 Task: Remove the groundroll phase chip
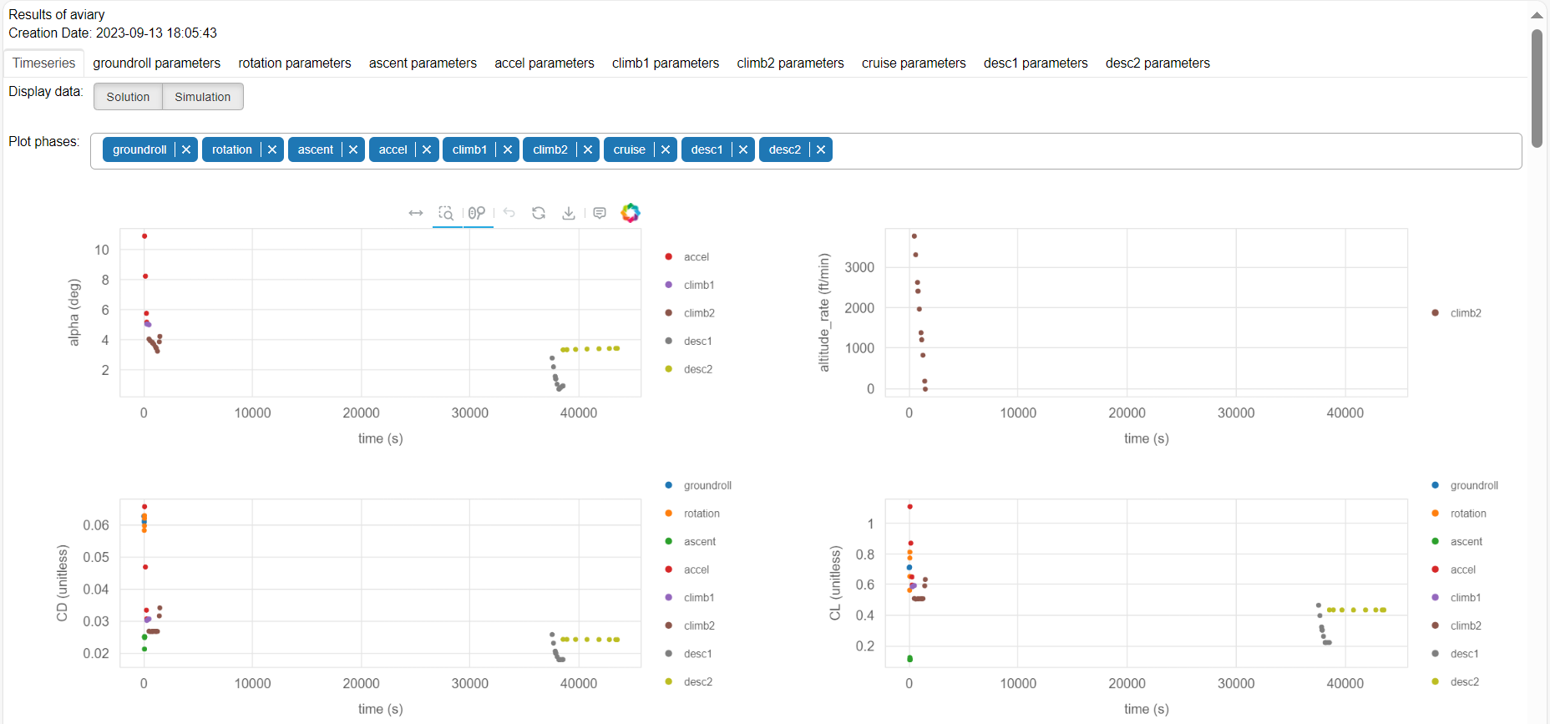[186, 149]
